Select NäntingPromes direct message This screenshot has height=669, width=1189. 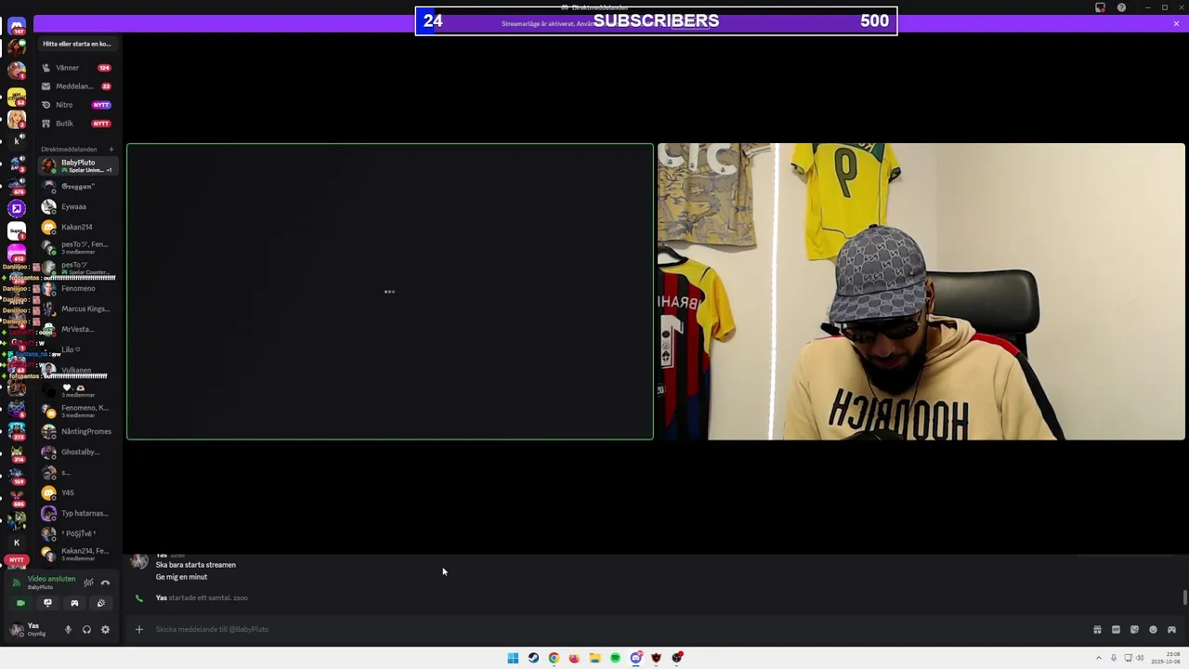[76, 431]
